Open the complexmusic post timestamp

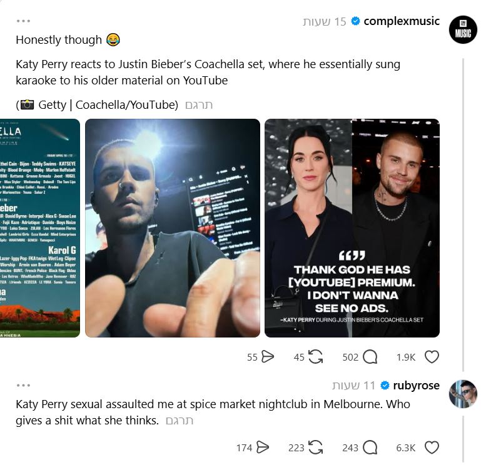(324, 21)
